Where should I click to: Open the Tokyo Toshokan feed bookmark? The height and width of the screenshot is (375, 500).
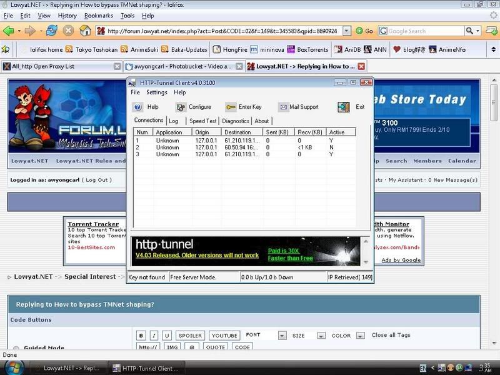point(92,49)
